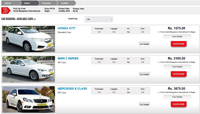Book the BMW 5 Series now
200x114 pixels.
tap(179, 74)
